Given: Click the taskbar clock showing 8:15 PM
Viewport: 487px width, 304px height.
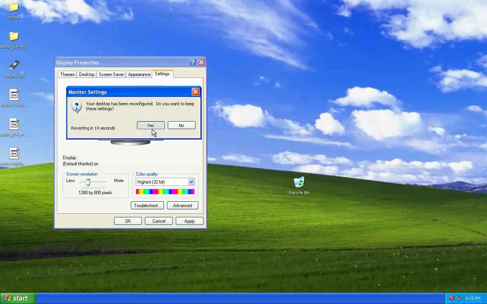Looking at the screenshot, I should point(473,298).
